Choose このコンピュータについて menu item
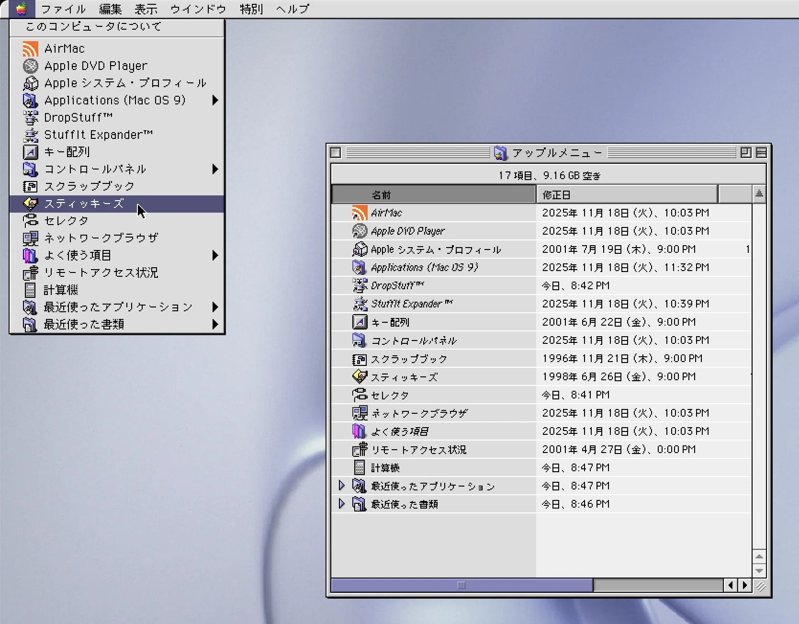This screenshot has height=624, width=799. pos(117,27)
